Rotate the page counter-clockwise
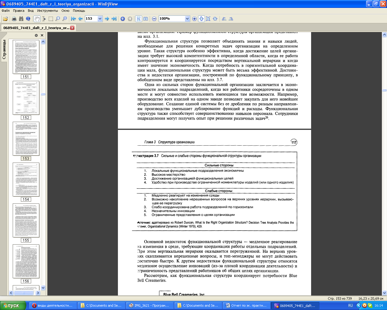387x310 pixels. coord(224,19)
